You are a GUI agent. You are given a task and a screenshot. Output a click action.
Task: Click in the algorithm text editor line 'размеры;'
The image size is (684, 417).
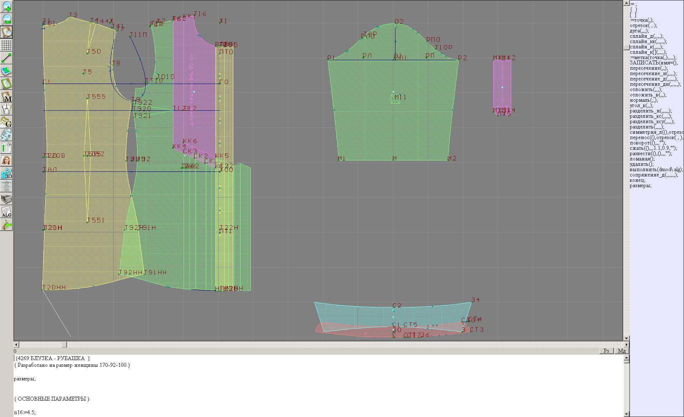(25, 379)
